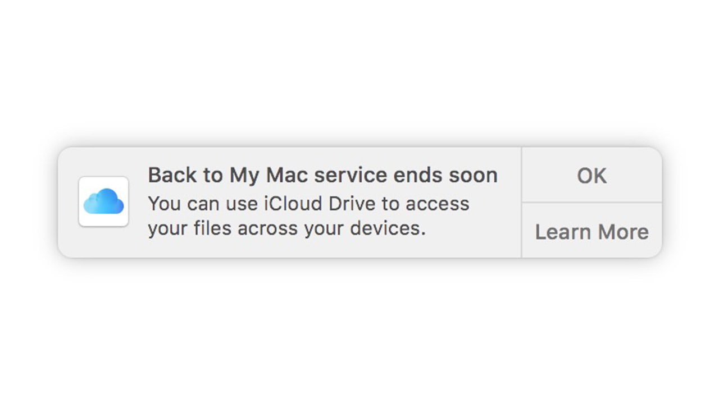Click the word 'access' in the description text
This screenshot has height=404, width=719.
coord(437,203)
